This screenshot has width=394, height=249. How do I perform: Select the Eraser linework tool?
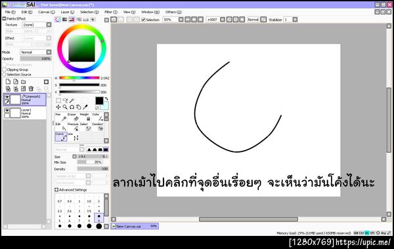(x=73, y=117)
